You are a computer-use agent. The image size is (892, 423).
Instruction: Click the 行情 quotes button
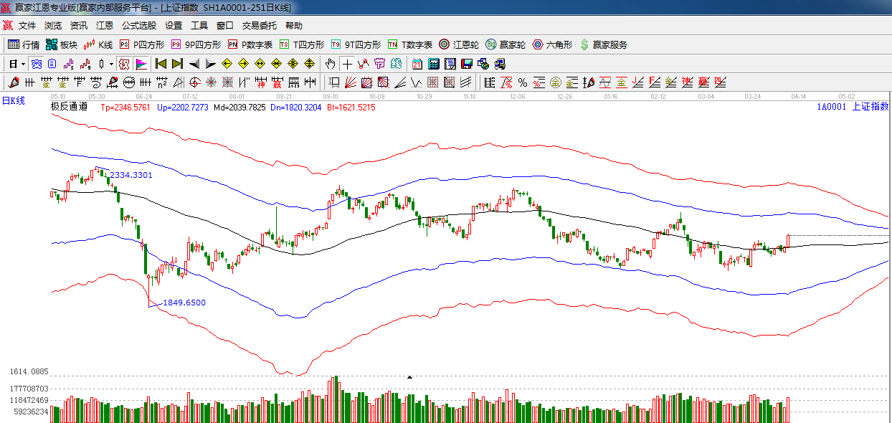click(24, 44)
